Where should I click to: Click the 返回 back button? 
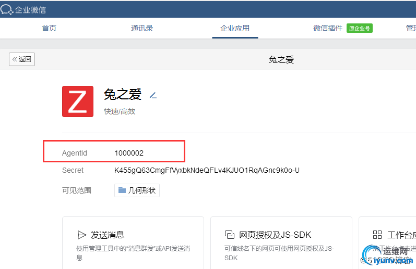coord(22,59)
